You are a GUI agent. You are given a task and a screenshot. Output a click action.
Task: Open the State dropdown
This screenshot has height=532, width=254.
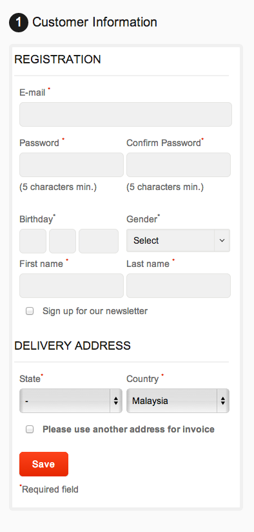point(71,401)
